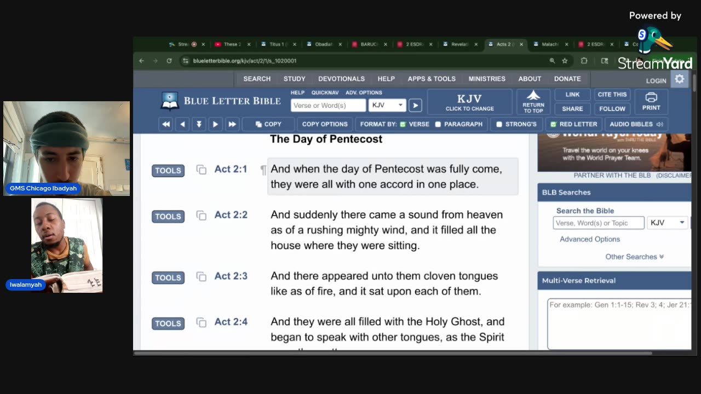
Task: Click the CITE THIS button
Action: (x=612, y=95)
